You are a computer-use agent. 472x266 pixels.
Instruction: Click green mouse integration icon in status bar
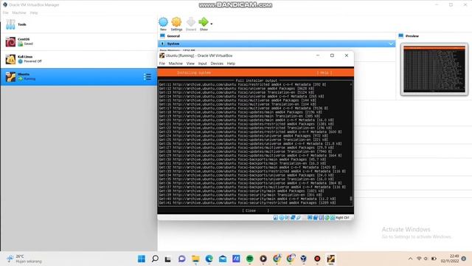[327, 217]
